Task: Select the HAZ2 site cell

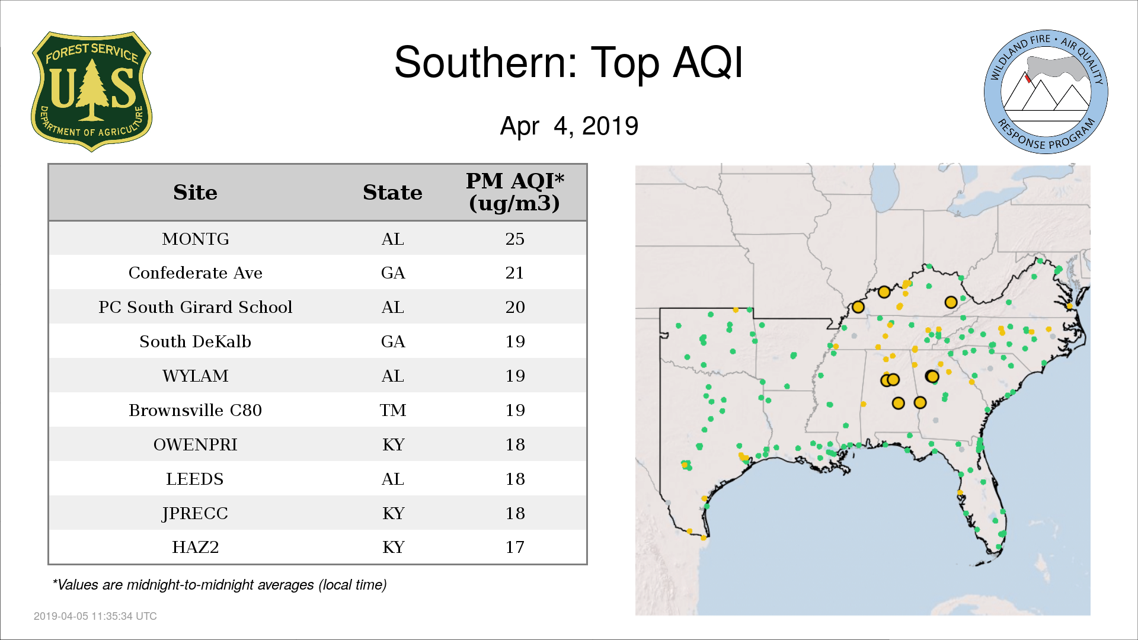Action: (195, 547)
